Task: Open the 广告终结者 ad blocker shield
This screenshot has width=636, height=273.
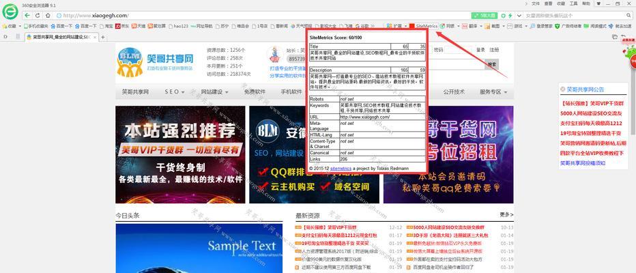Action: pos(568,26)
